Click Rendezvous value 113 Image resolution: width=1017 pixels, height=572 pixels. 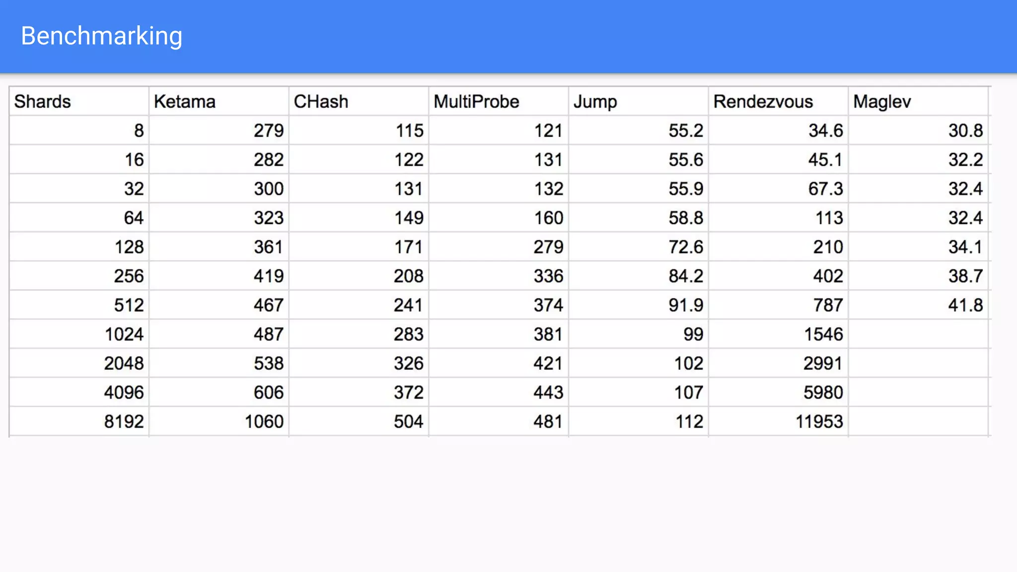click(779, 217)
